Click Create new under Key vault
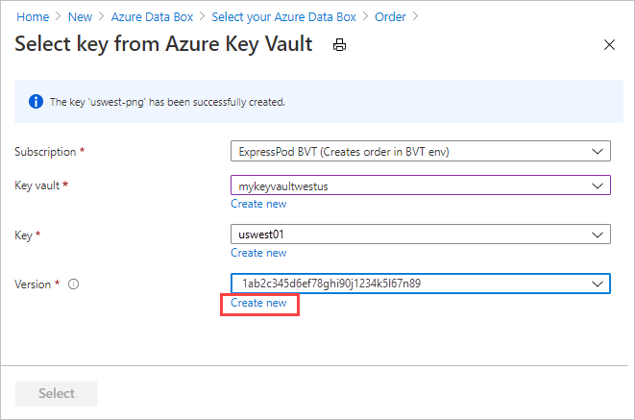Screen dimensions: 635x420 click(258, 204)
